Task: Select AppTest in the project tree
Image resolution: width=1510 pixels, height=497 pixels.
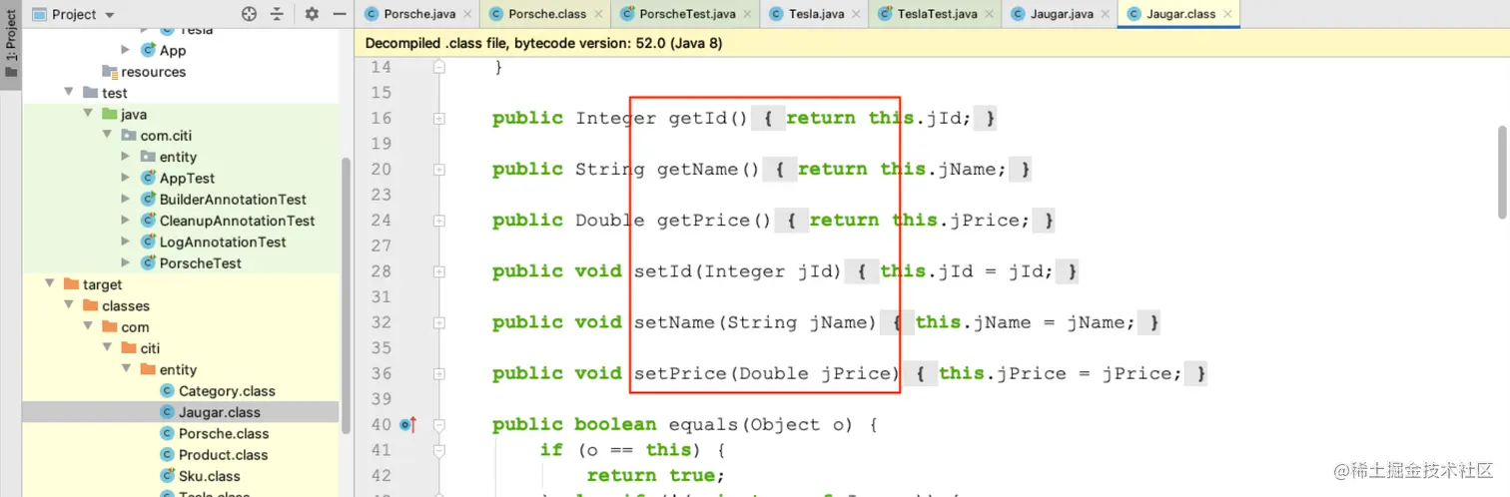Action: pyautogui.click(x=187, y=178)
